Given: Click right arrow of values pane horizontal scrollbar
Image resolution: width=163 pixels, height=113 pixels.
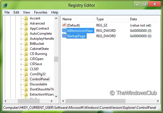Looking at the screenshot, I should [158, 101].
